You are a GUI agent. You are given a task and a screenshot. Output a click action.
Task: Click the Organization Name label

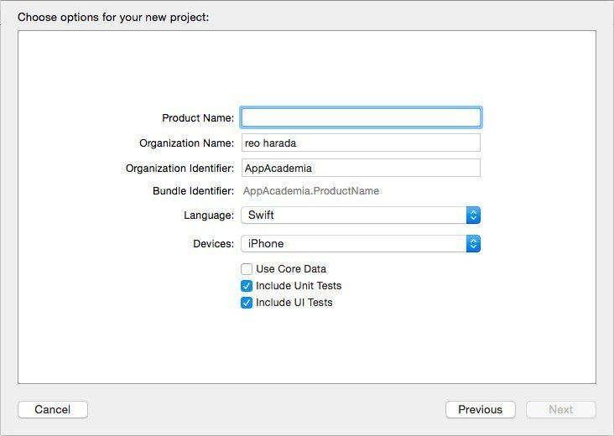pos(187,143)
